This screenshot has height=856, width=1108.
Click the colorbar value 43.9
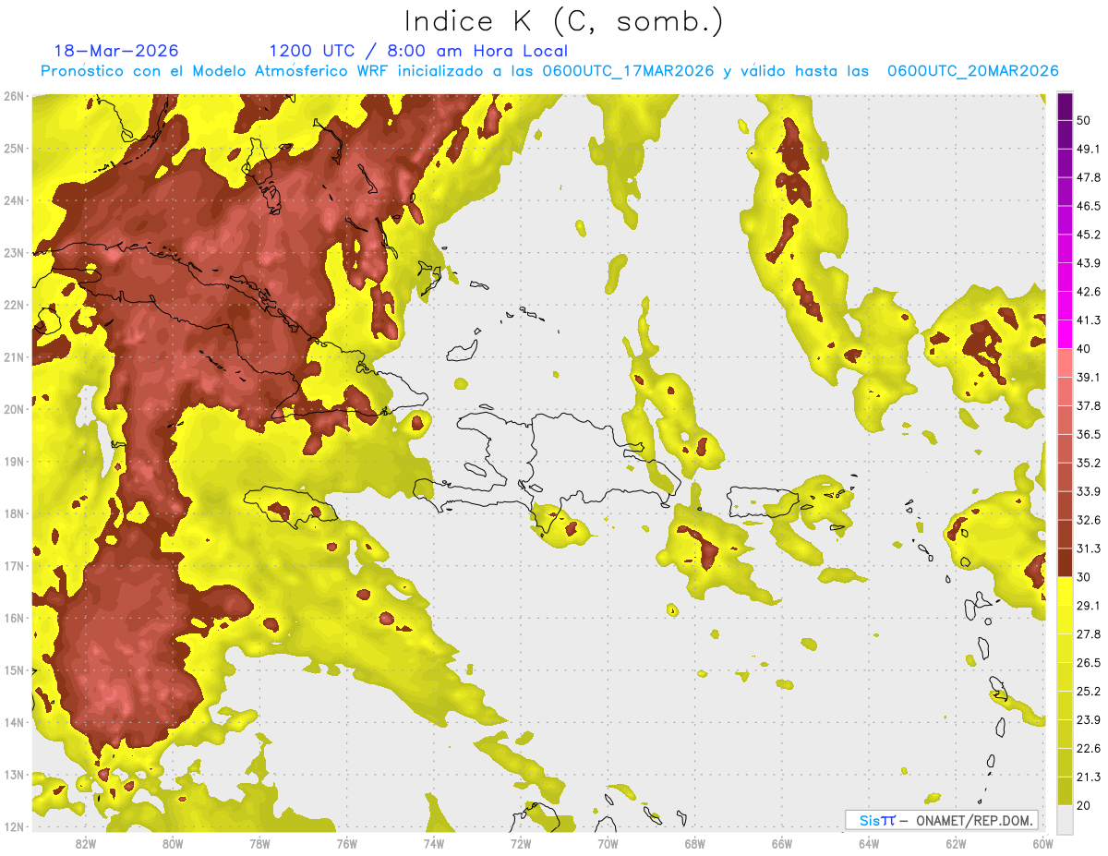tap(1088, 263)
